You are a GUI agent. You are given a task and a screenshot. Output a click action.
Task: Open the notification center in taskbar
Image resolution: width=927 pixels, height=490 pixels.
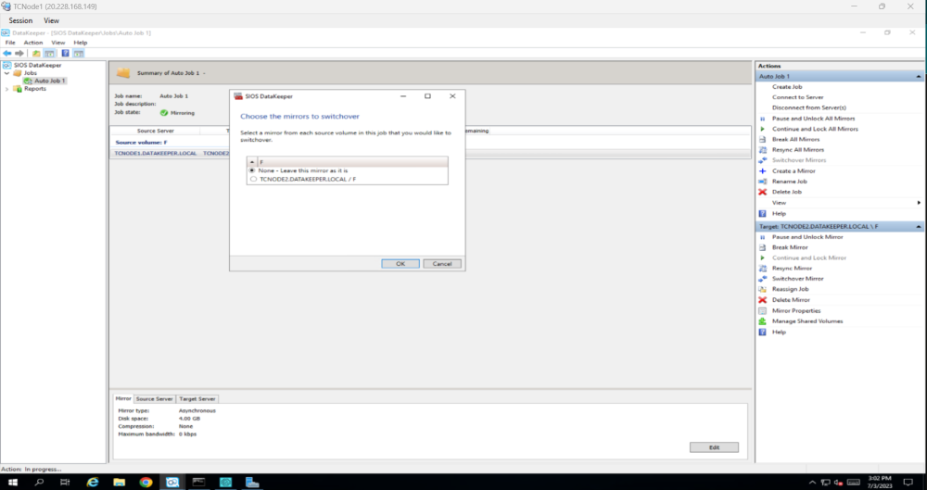click(908, 483)
